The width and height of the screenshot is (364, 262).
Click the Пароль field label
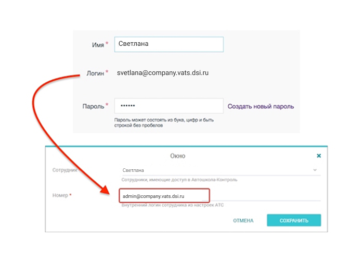94,106
